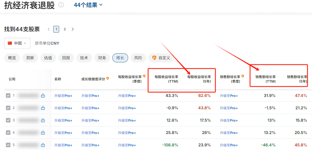Image resolution: width=312 pixels, height=150 pixels.
Task: Click the lock icon in row 1
Action: pyautogui.click(x=43, y=96)
